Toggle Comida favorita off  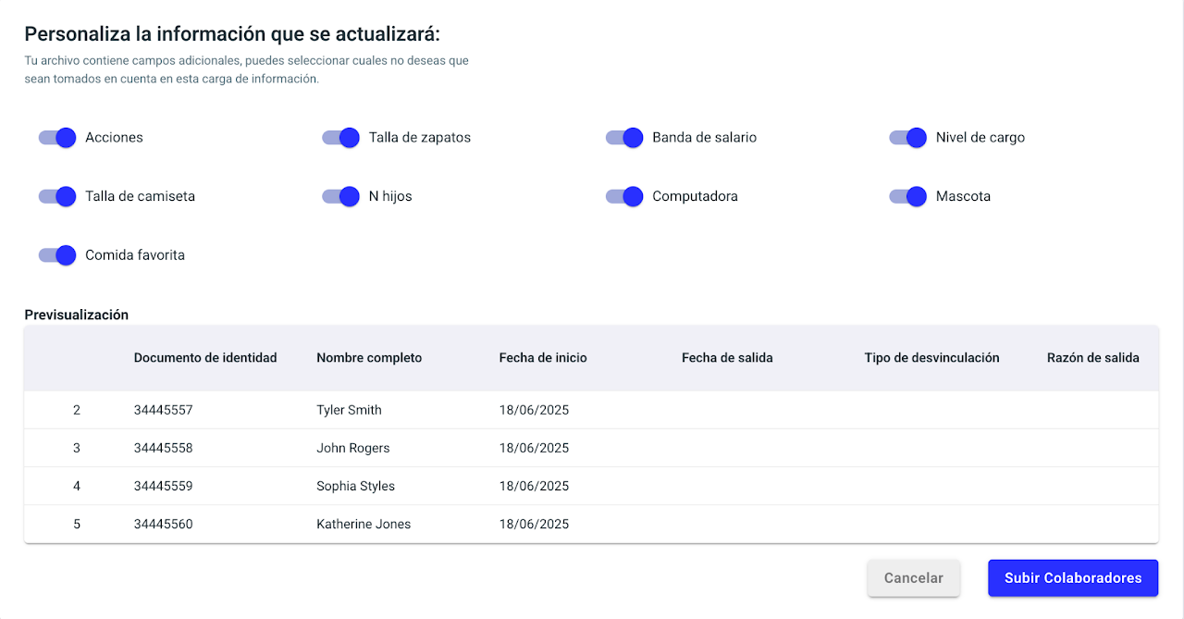click(57, 255)
